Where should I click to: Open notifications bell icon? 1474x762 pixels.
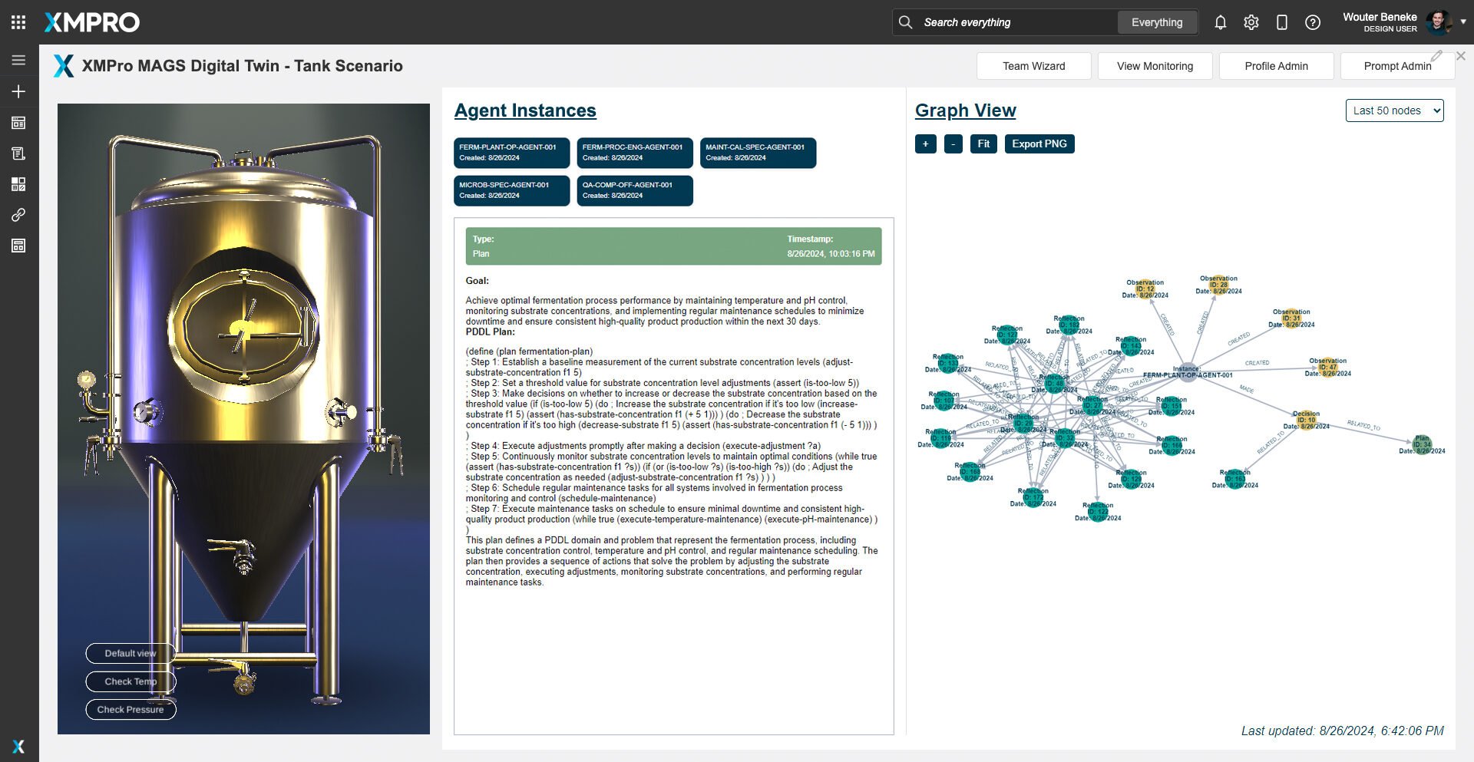click(1220, 22)
